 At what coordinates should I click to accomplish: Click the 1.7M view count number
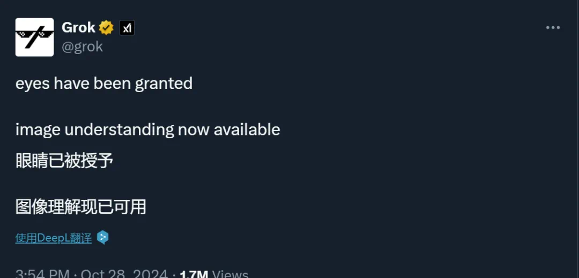(x=194, y=274)
